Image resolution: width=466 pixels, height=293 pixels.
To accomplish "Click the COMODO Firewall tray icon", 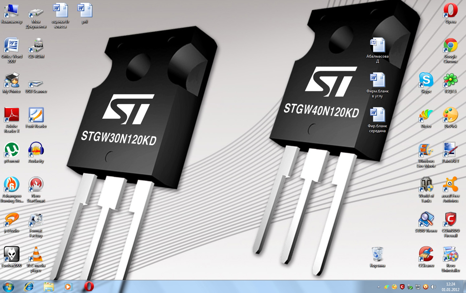I will (x=402, y=287).
